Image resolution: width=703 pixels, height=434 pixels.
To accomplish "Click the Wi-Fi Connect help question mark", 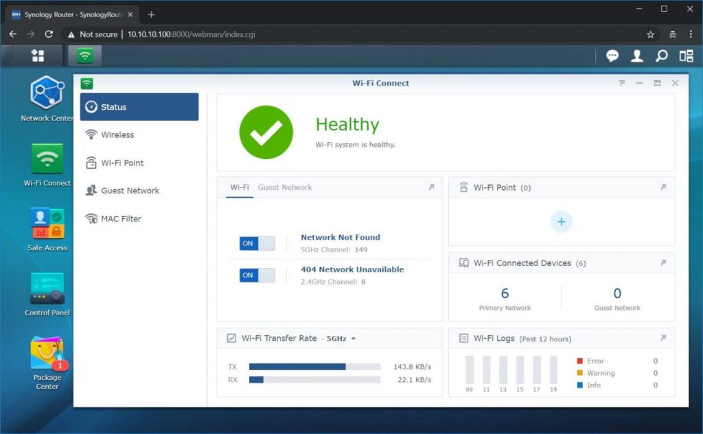I will pyautogui.click(x=621, y=83).
